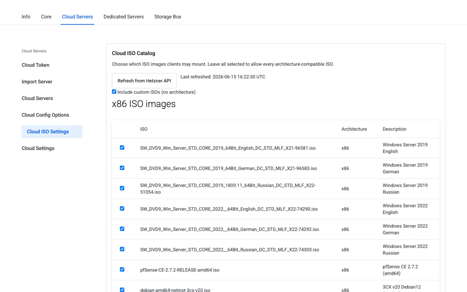Uncheck the debian-amd64-netinst-3cx-v20 ISO
The height and width of the screenshot is (292, 467).
(122, 290)
